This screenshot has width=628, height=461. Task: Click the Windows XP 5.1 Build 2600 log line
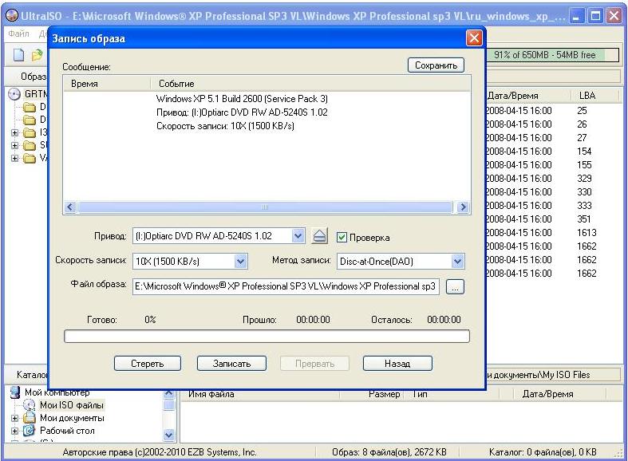pyautogui.click(x=242, y=99)
